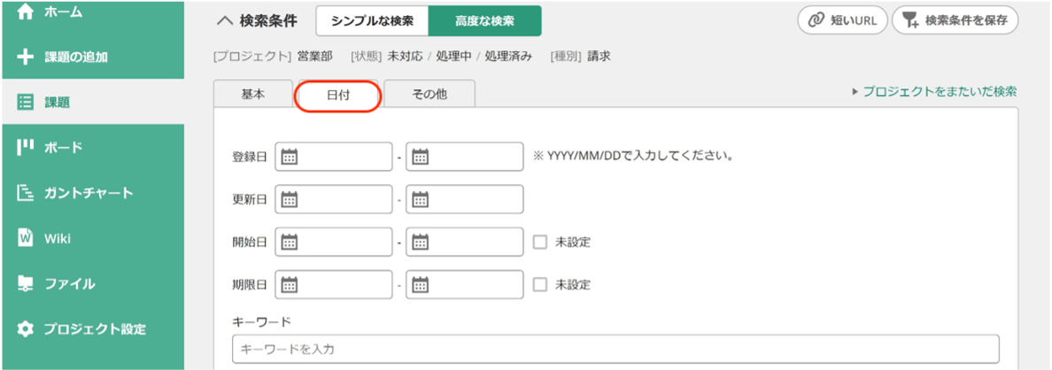Click the キーワード input field

(x=615, y=349)
